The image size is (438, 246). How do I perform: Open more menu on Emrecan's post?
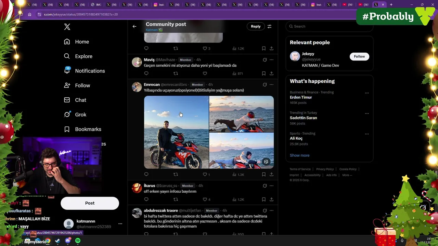coord(271,85)
